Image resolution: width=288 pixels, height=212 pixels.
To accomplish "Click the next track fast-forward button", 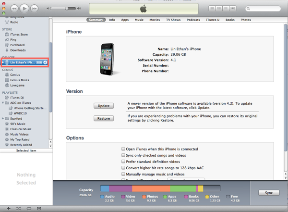I will 35,9.
